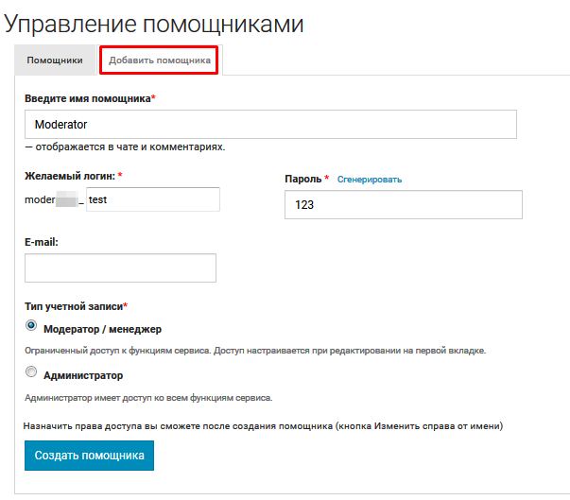Image resolution: width=570 pixels, height=500 pixels.
Task: Click the moder login prefix text
Action: 40,200
